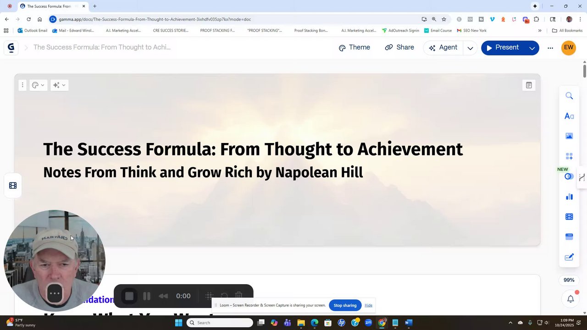587x330 pixels.
Task: Click the taskbar Search box
Action: (x=220, y=323)
